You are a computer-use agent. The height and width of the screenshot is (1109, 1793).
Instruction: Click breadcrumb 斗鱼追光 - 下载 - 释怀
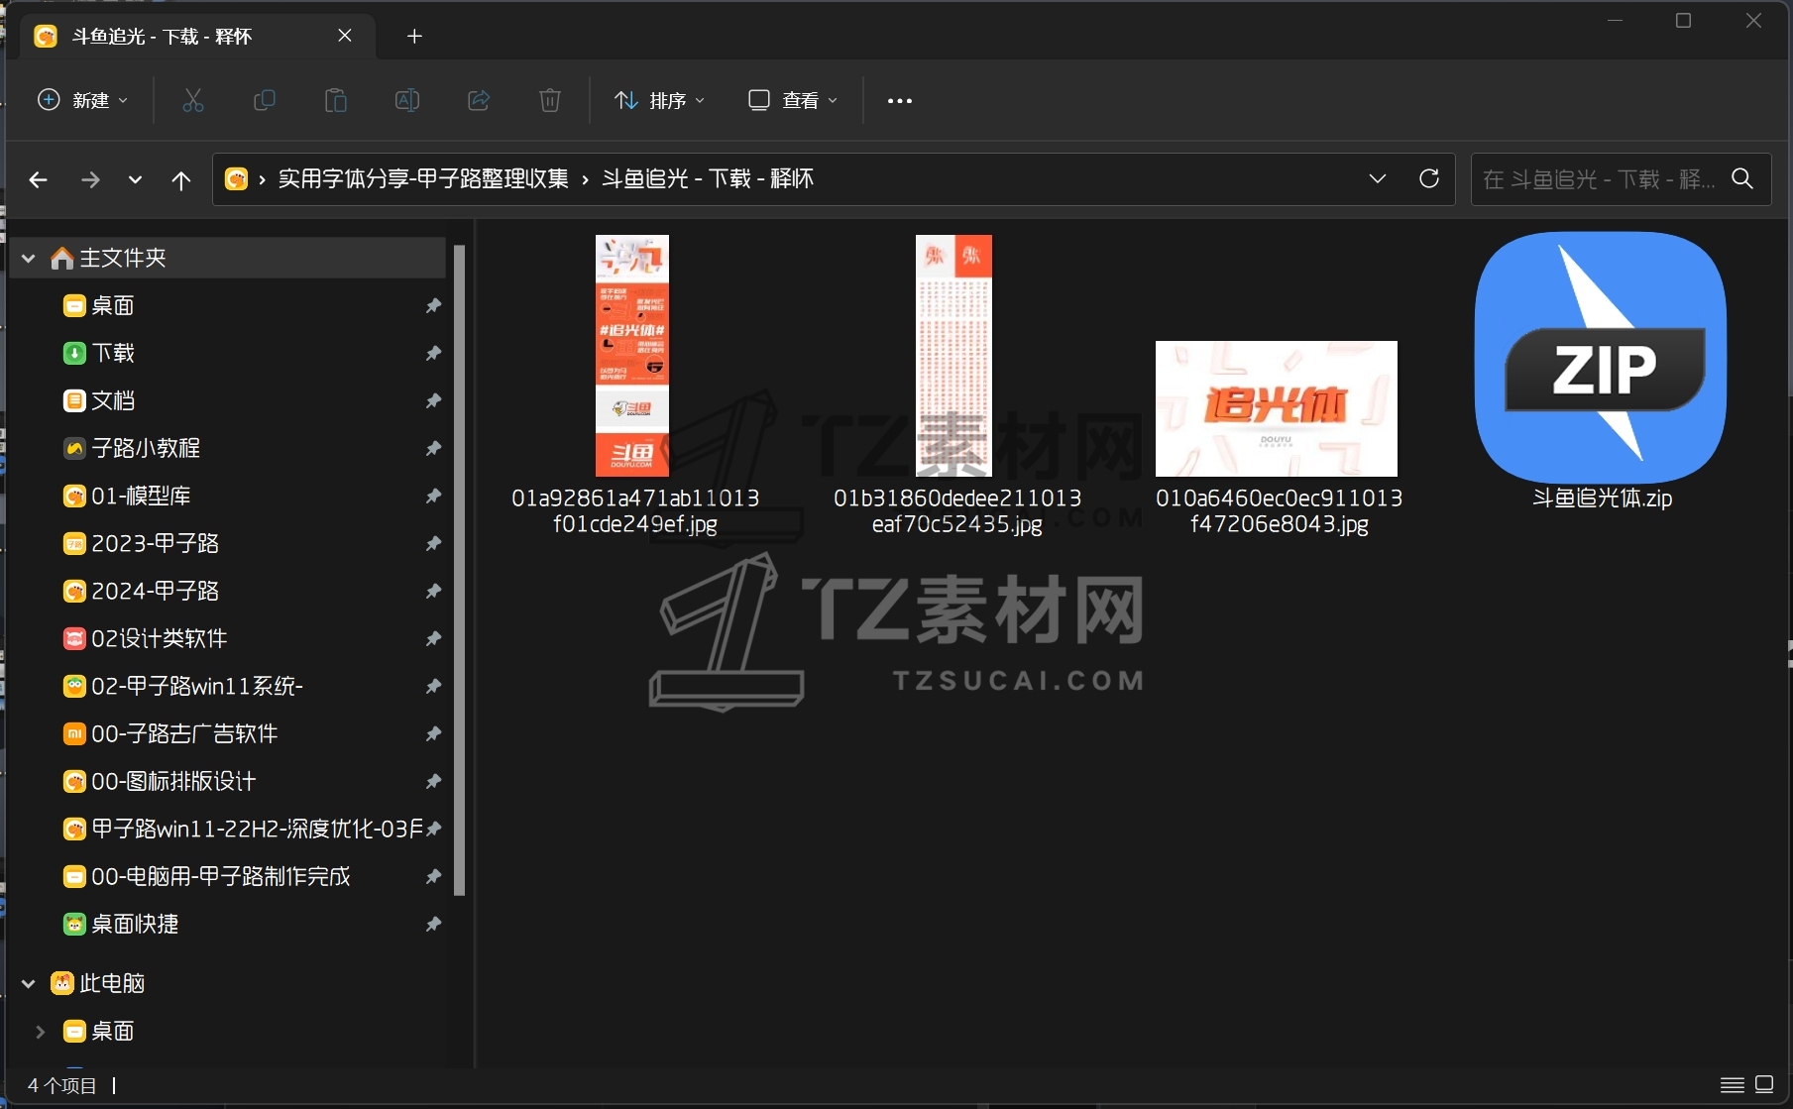(x=708, y=178)
